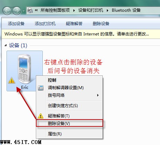Click 疑难解答 in the toolbar
The image size is (160, 145).
(x=74, y=24)
